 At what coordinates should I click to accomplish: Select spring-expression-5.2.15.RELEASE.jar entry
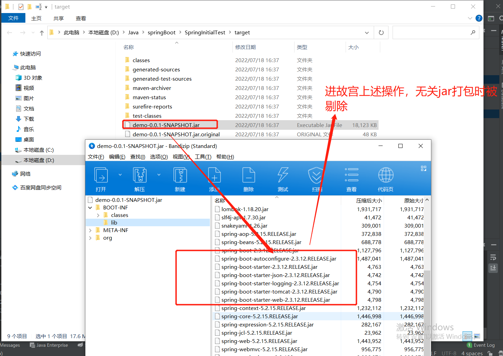coord(267,325)
